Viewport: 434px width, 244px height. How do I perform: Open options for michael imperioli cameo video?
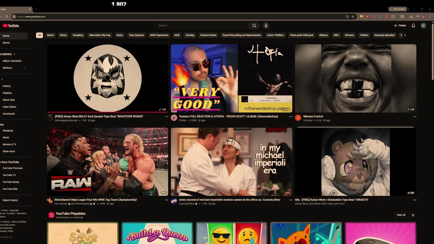tap(291, 200)
